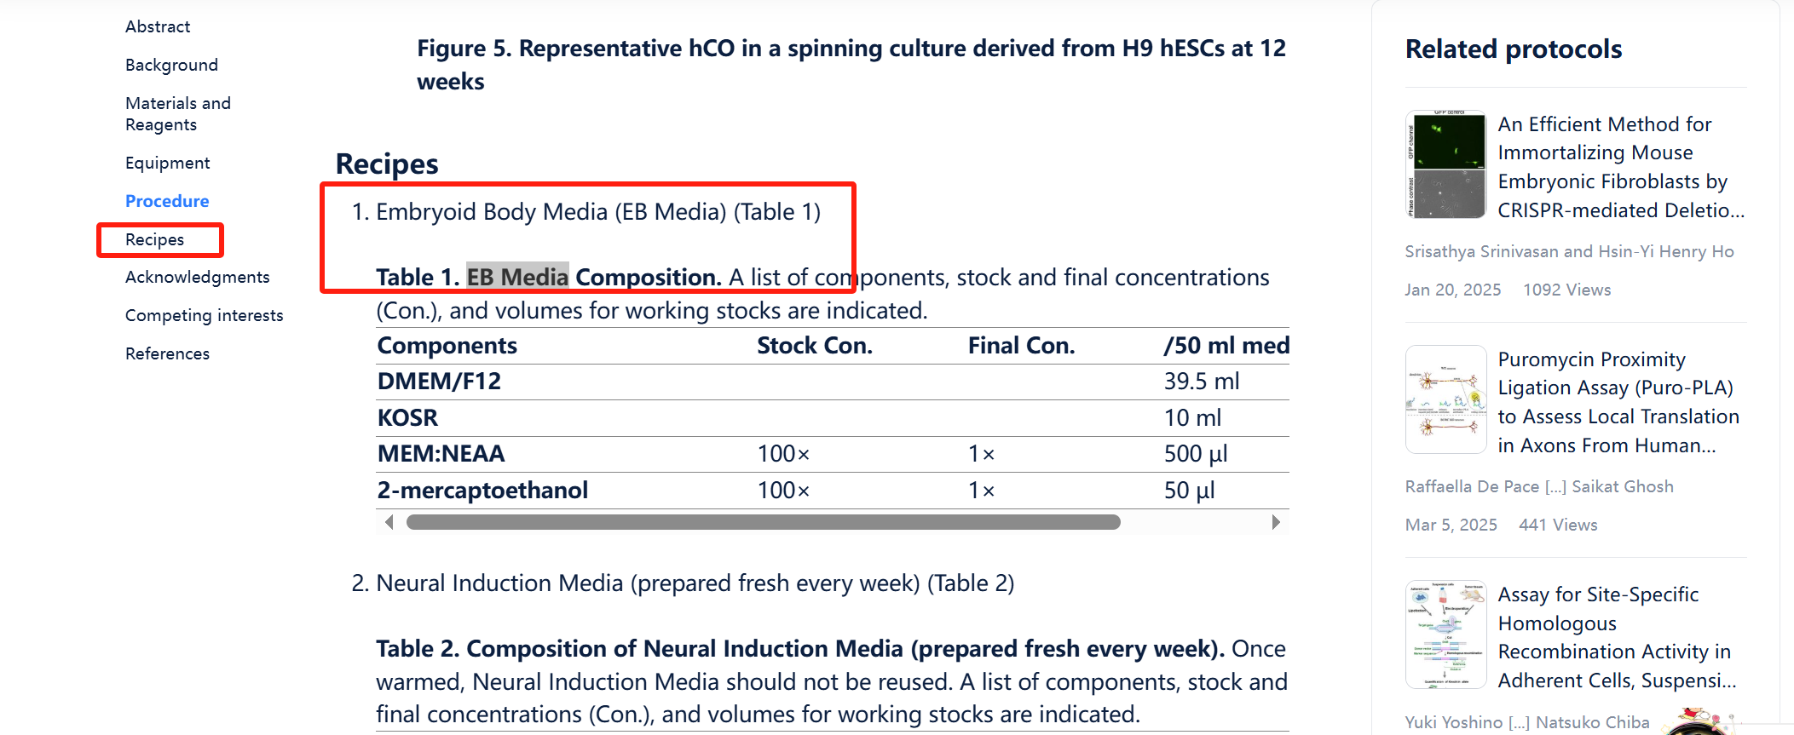Open the Homologous Recombination Assay thumbnail

[1445, 635]
